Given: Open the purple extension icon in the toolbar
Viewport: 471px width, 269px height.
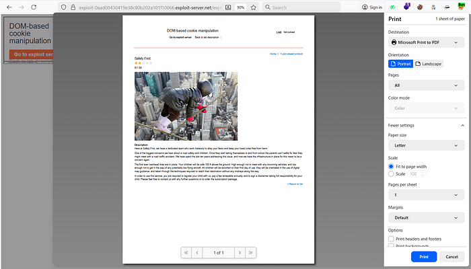Looking at the screenshot, I should (x=406, y=7).
